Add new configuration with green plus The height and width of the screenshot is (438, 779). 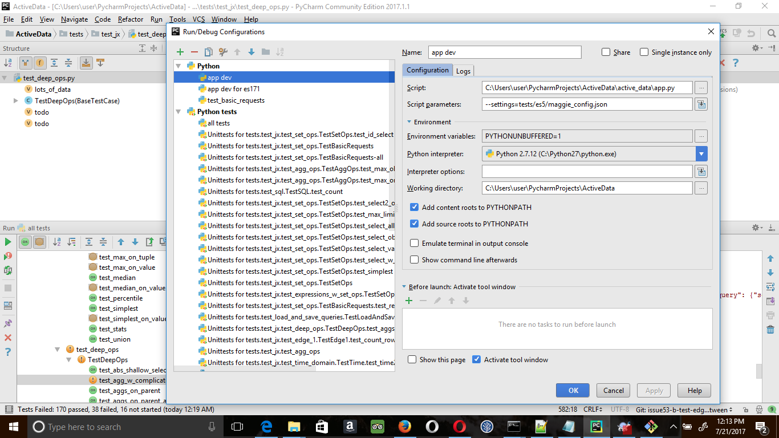click(x=180, y=52)
